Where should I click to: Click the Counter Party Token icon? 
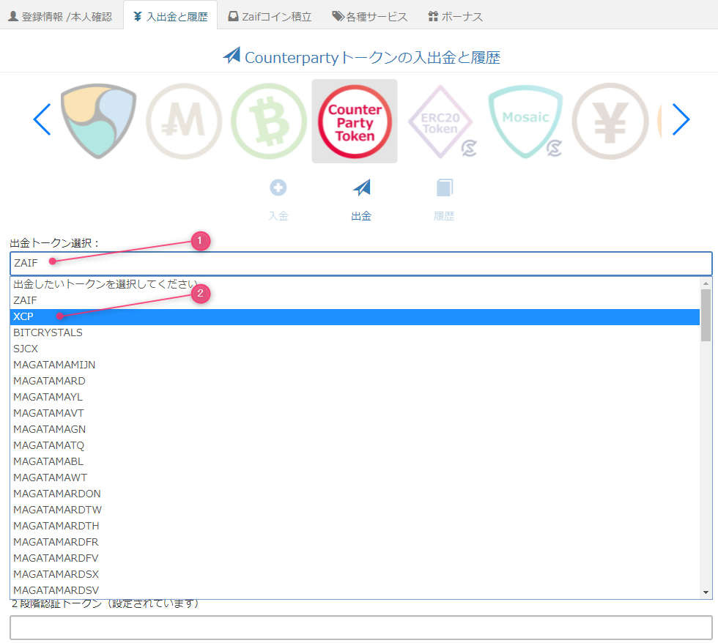point(355,121)
